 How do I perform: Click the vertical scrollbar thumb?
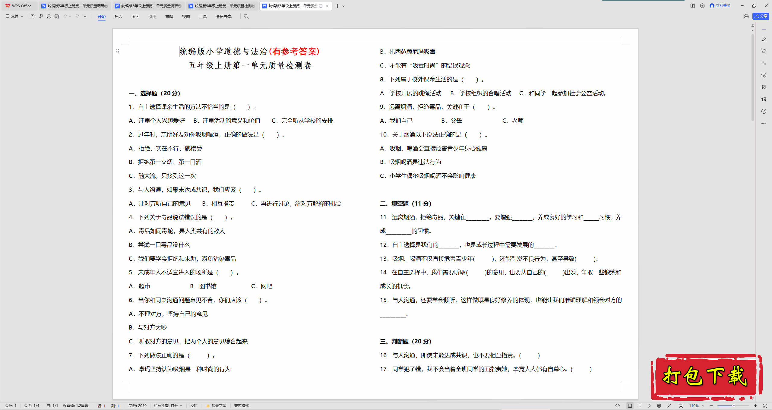coord(753,77)
